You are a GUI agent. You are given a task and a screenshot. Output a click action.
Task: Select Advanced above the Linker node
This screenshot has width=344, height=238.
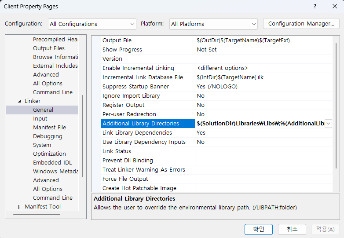click(46, 75)
